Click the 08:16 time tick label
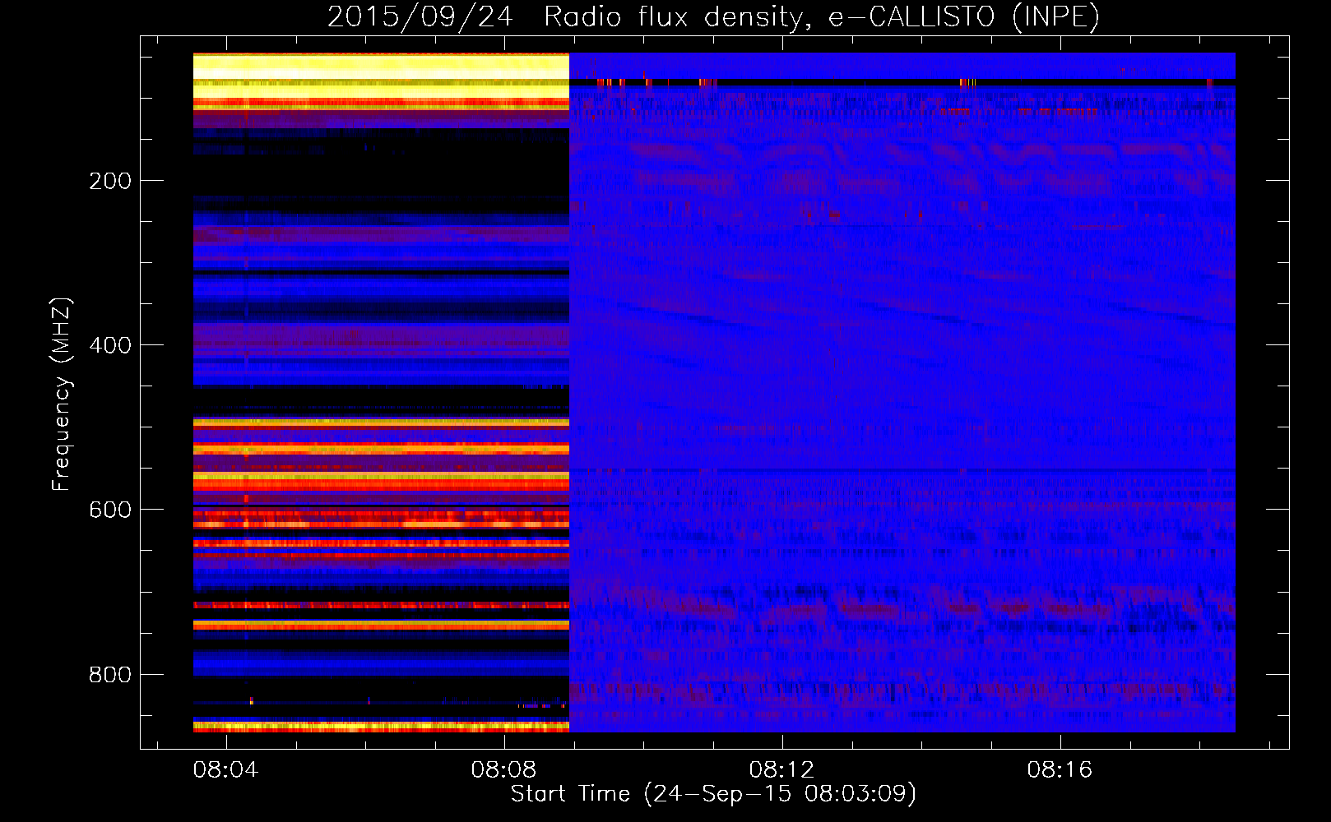The height and width of the screenshot is (822, 1331). tap(1060, 769)
